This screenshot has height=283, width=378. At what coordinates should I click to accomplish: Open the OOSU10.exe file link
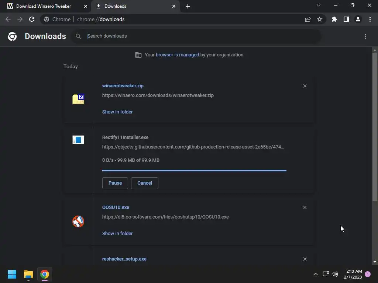tap(116, 207)
